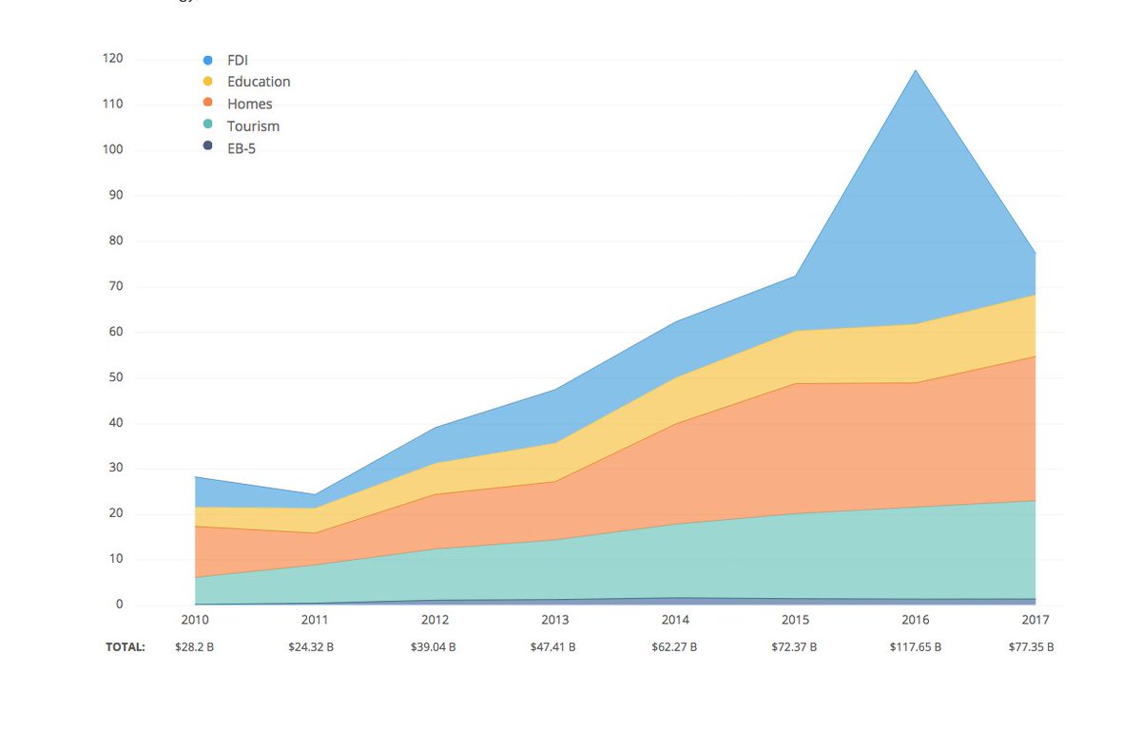
Task: Click the $77.35 B total value
Action: (x=1032, y=646)
